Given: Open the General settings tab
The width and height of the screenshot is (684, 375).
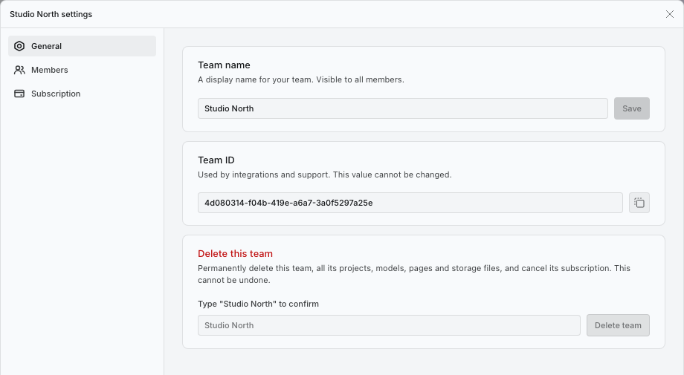Looking at the screenshot, I should [82, 46].
